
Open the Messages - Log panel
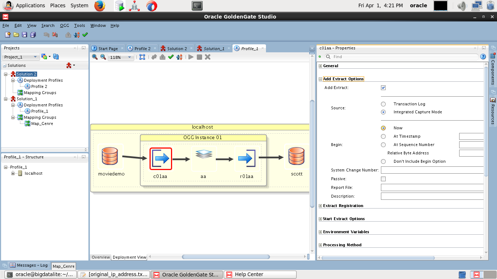(29, 265)
